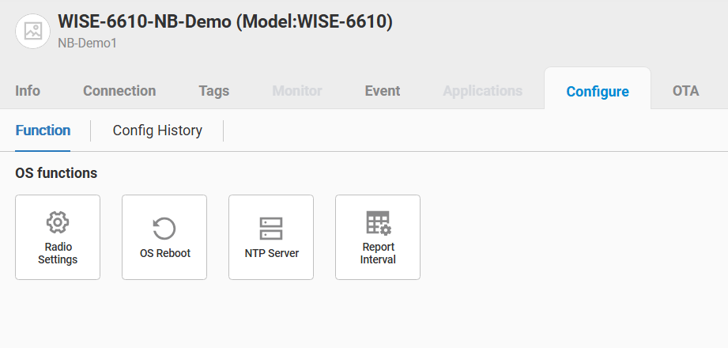This screenshot has width=728, height=348.
Task: Select the greyed-out Monitor tab
Action: [296, 91]
